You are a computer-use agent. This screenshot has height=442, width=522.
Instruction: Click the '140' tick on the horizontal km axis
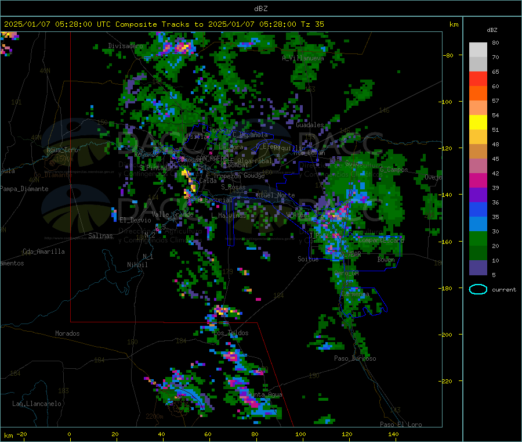click(393, 434)
